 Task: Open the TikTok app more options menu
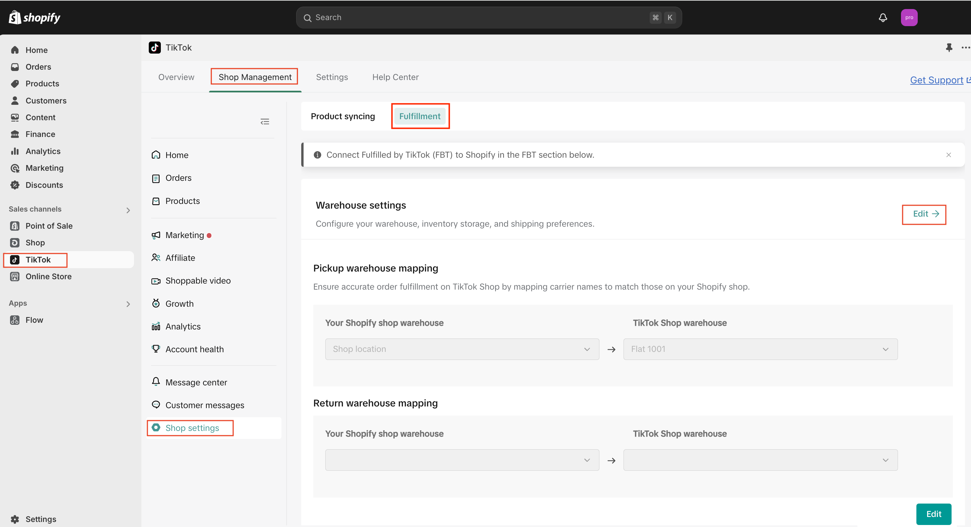[965, 48]
